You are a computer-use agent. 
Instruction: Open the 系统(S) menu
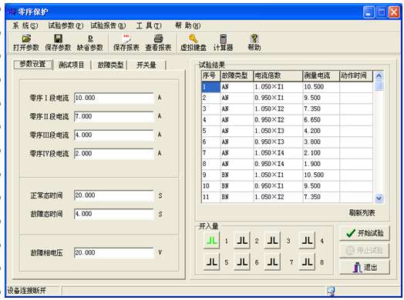(25, 25)
